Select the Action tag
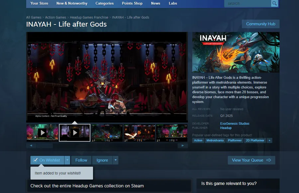299x193 pixels. [x=198, y=140]
